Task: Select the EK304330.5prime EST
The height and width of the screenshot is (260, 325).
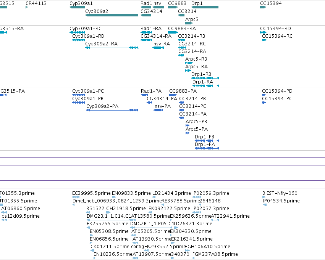Action: pyautogui.click(x=171, y=235)
